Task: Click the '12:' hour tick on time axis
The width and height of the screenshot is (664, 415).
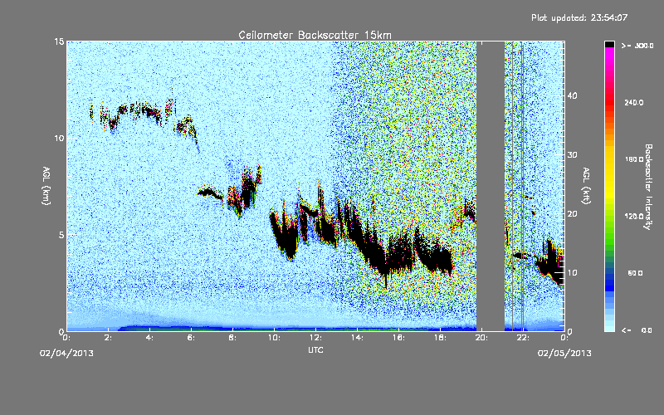Action: 316,338
